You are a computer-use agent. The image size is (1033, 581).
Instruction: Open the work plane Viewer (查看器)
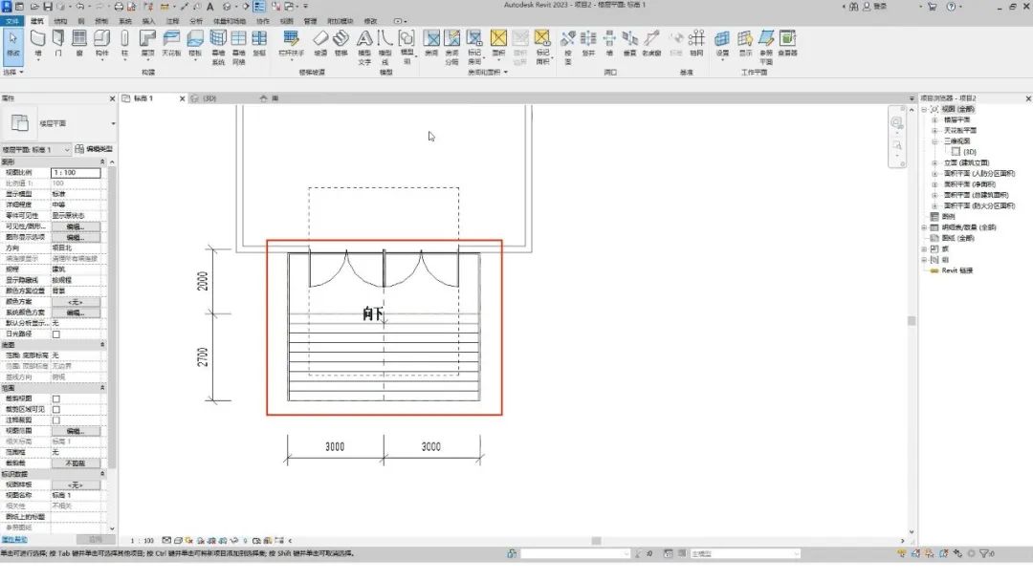(x=787, y=43)
